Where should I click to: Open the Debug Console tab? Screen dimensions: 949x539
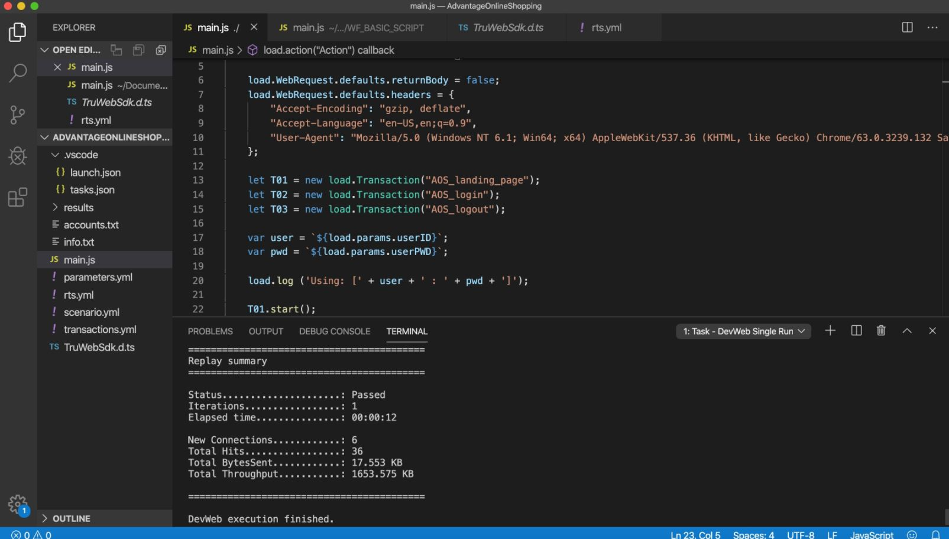pyautogui.click(x=335, y=331)
